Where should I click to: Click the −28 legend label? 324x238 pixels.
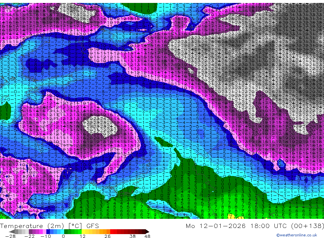(x=10, y=236)
